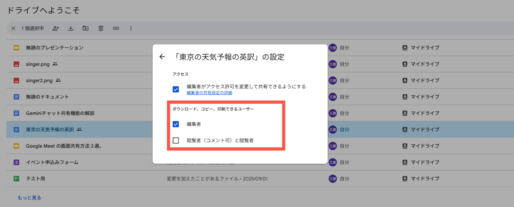Select the 無題のドキュメント file name
Image resolution: width=514 pixels, height=207 pixels.
pyautogui.click(x=47, y=97)
